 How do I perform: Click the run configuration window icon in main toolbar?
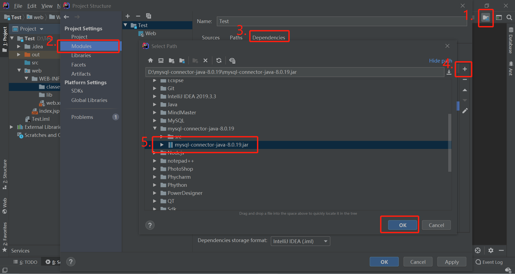pos(499,18)
